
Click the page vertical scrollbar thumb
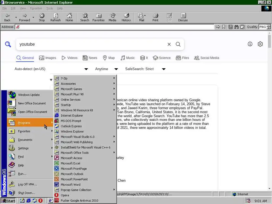269,41
